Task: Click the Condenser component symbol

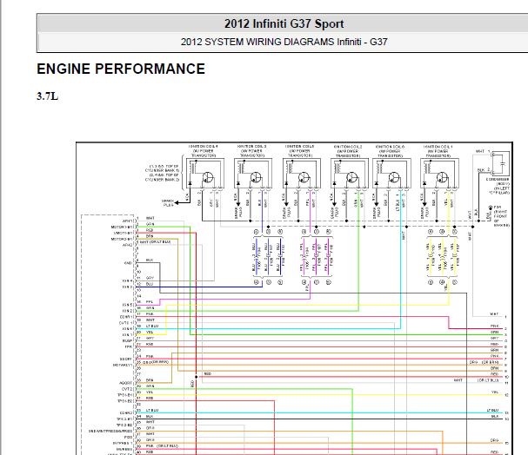Action: coord(501,163)
